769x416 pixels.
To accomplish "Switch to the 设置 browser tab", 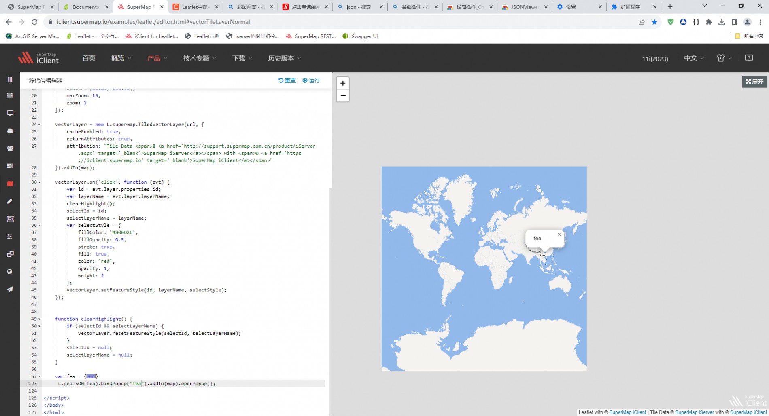I will [x=579, y=7].
